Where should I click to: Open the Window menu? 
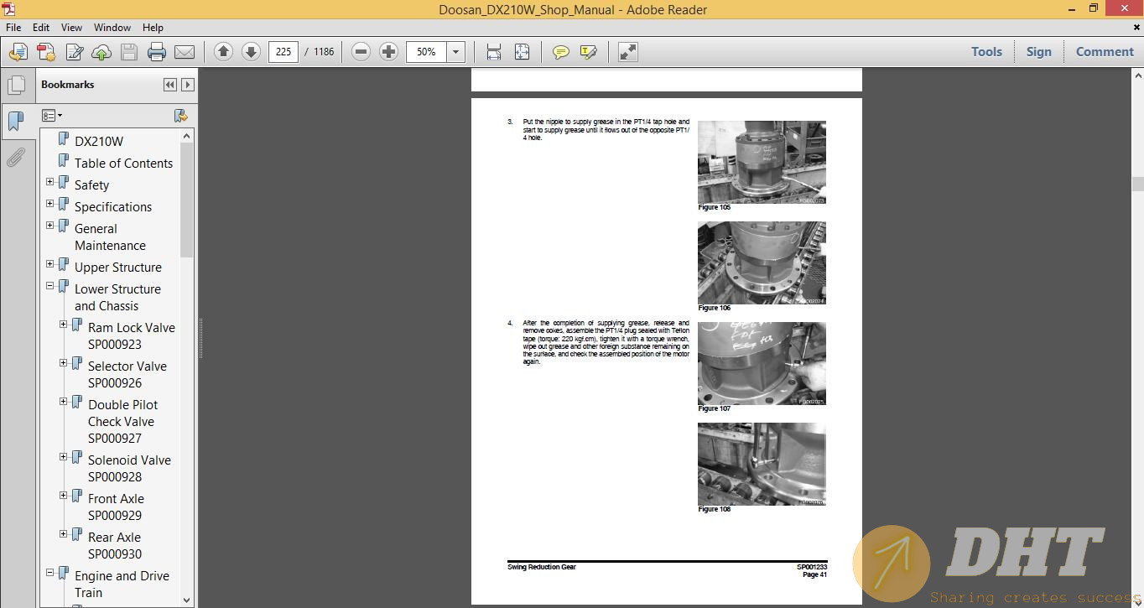pos(112,28)
